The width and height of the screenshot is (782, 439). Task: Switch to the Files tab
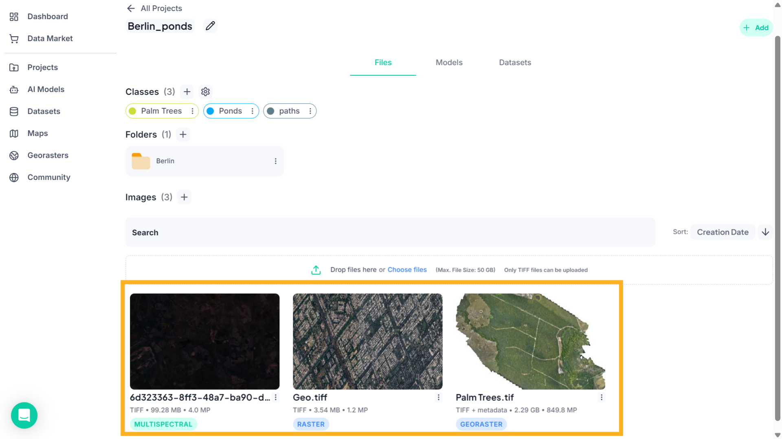tap(383, 63)
